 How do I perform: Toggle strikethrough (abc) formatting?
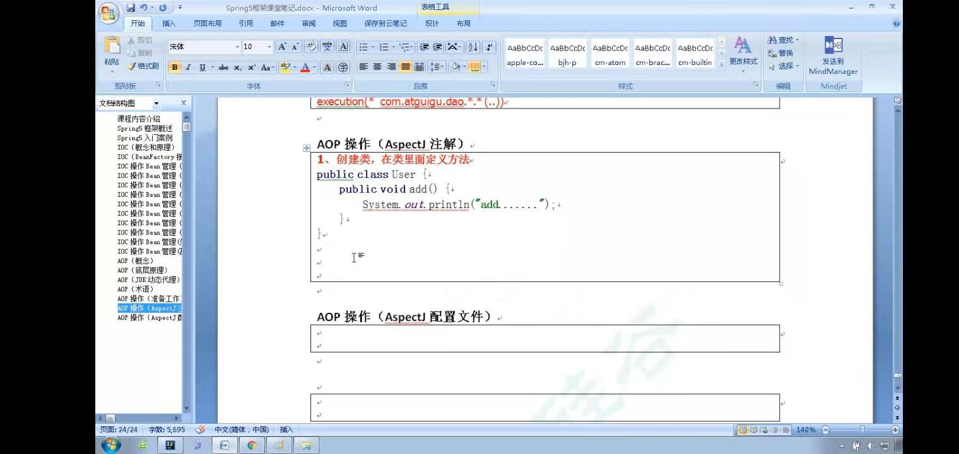(223, 67)
